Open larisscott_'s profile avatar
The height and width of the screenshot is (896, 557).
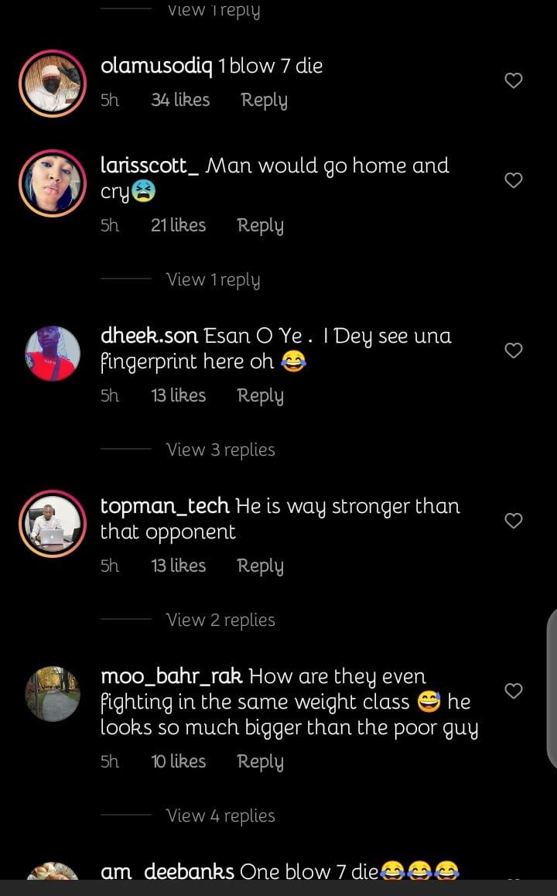[53, 183]
